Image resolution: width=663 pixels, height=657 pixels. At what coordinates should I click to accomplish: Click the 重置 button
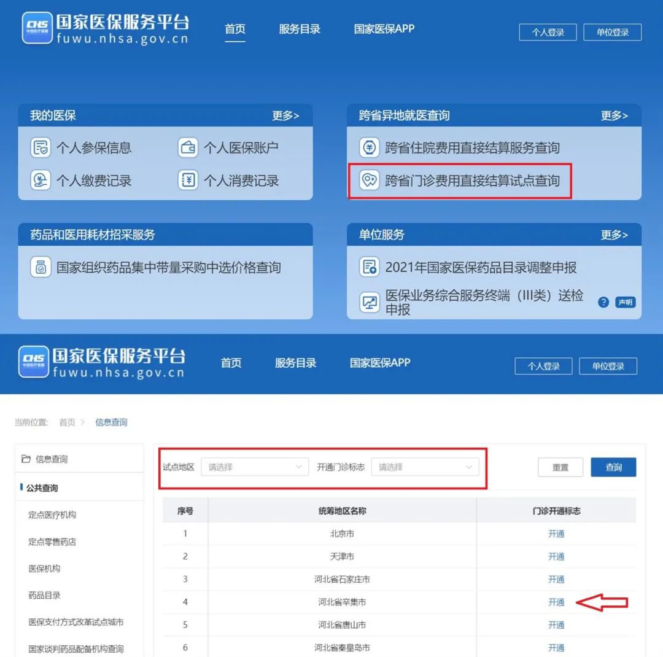coord(560,467)
